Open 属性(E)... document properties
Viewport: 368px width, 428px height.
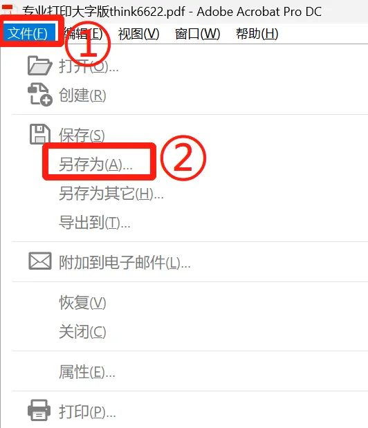coord(87,372)
